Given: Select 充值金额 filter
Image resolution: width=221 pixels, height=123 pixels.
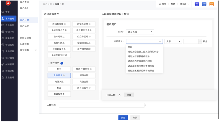Looking at the screenshot, I should coord(84,81).
